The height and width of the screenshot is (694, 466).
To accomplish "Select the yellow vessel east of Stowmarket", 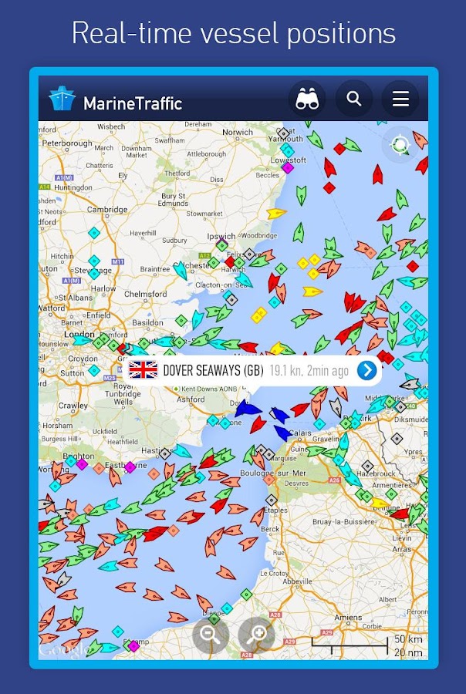I will tap(276, 214).
